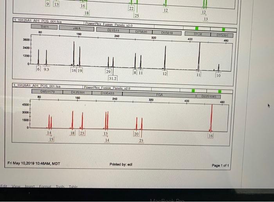Click the 3600 y-axis value in black panel
This screenshot has height=202, width=274.
point(26,40)
